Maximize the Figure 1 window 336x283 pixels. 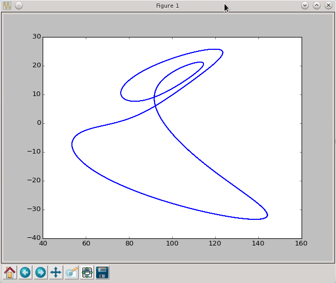(316, 6)
